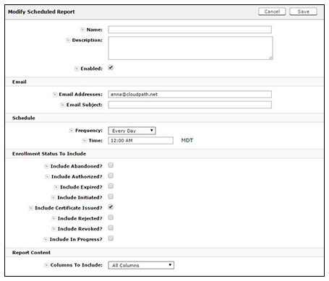Click the help icon beside Include Expired
Screen dimensions: 329x281
[56, 187]
